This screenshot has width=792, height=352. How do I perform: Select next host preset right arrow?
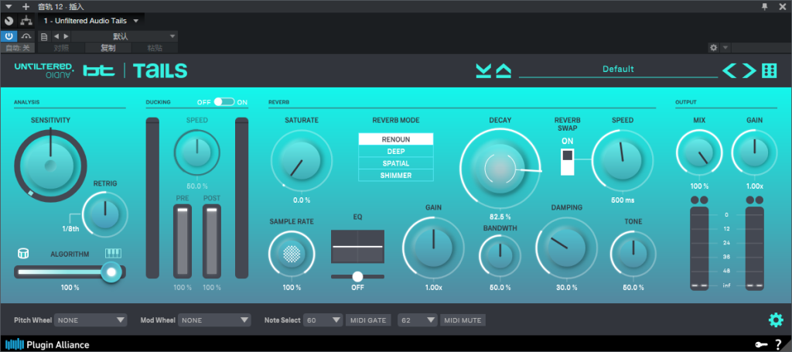(66, 36)
